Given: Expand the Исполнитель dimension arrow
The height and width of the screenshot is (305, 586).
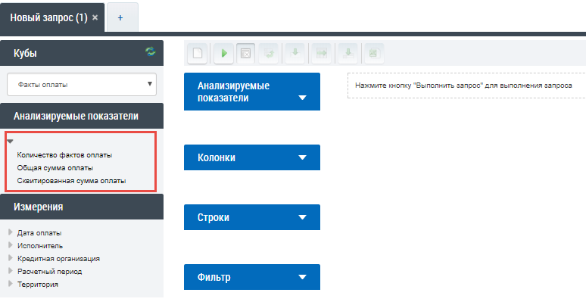Looking at the screenshot, I should click(11, 245).
